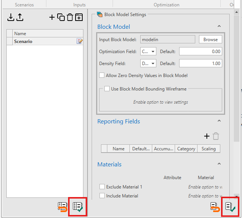
Task: Open the Inputs tab
Action: (x=79, y=5)
